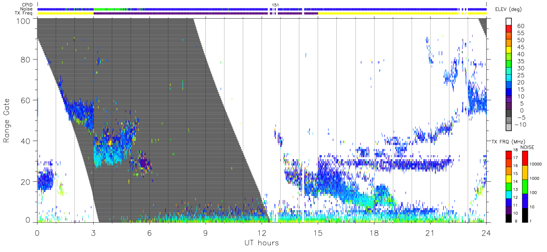
Task: Click the "151" CPID value
Action: coord(275,5)
